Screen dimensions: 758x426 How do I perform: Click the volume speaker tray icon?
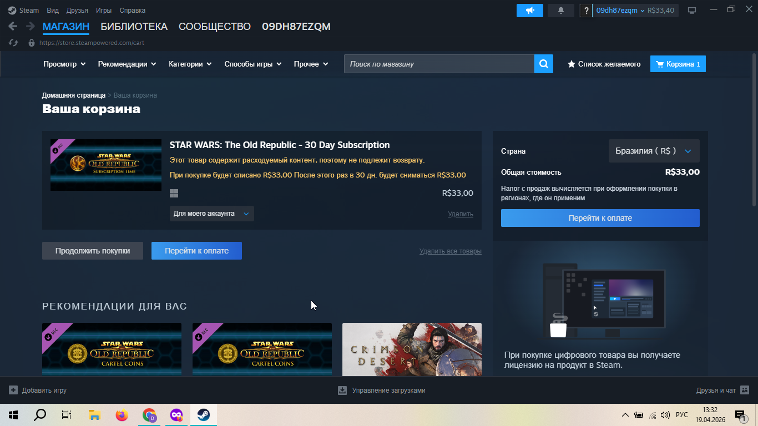click(x=665, y=415)
